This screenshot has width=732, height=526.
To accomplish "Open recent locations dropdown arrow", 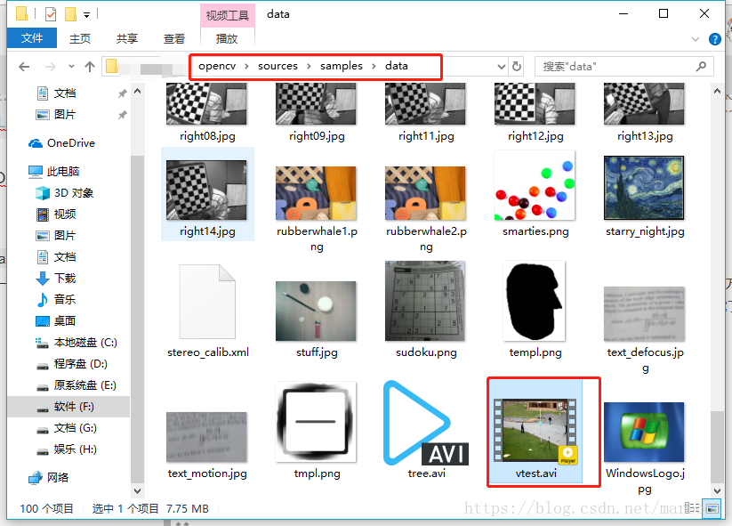I will pos(71,67).
